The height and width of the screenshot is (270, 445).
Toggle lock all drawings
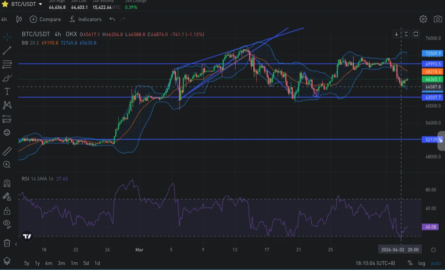click(7, 211)
